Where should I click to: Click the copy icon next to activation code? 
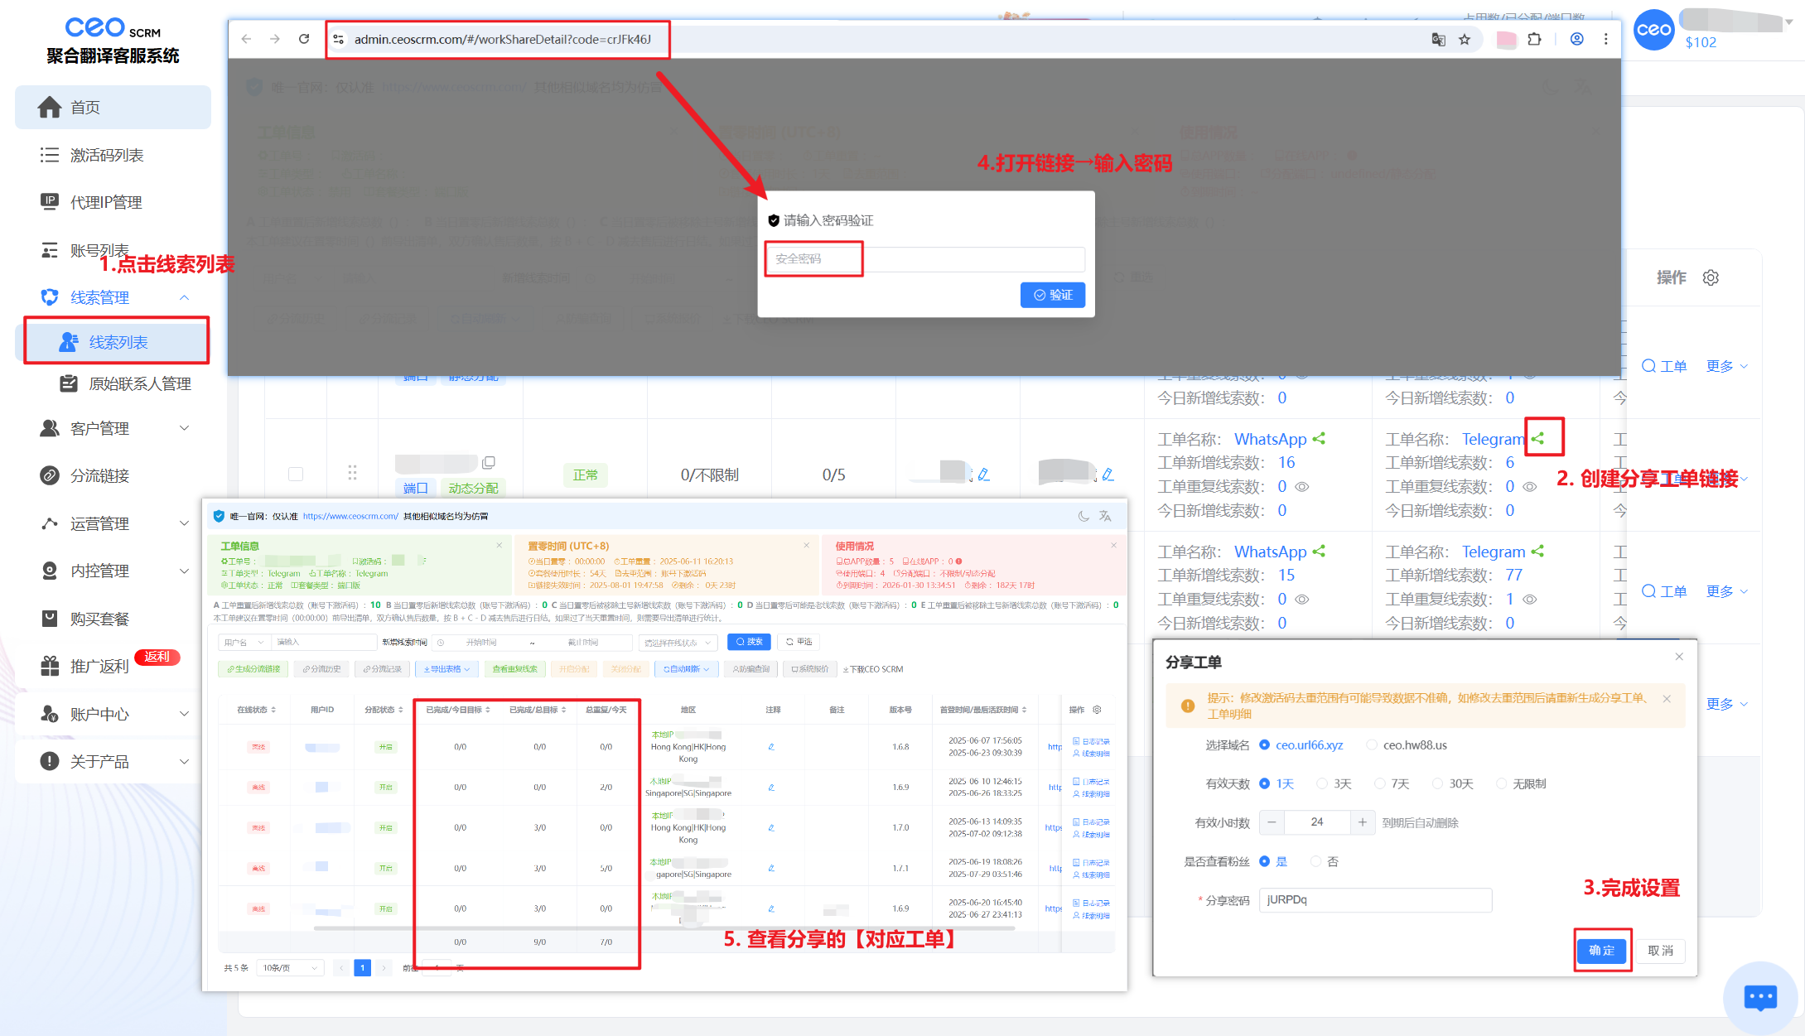[489, 462]
